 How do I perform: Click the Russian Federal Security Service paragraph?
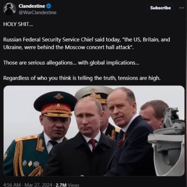[x=87, y=43]
